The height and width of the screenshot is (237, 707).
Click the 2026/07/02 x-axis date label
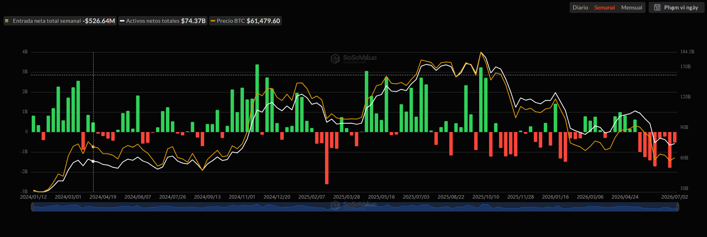[x=675, y=197]
